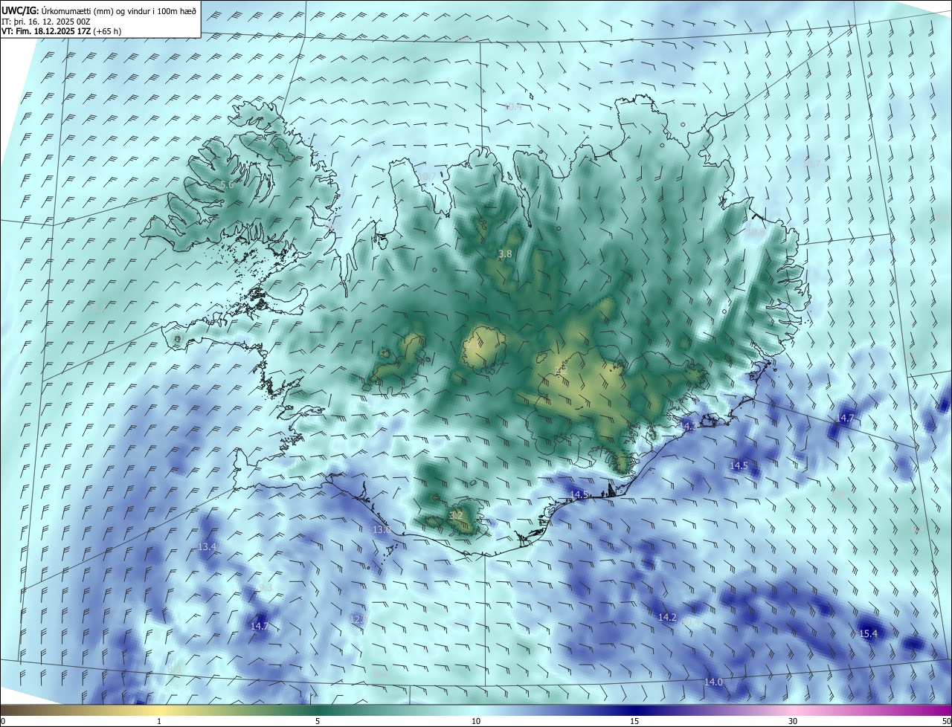Click the 3.8 value label in north Iceland

pos(505,254)
